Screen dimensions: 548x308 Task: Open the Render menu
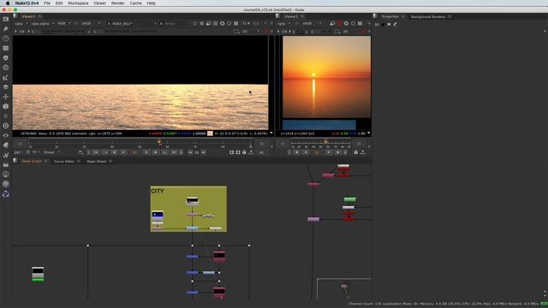118,3
